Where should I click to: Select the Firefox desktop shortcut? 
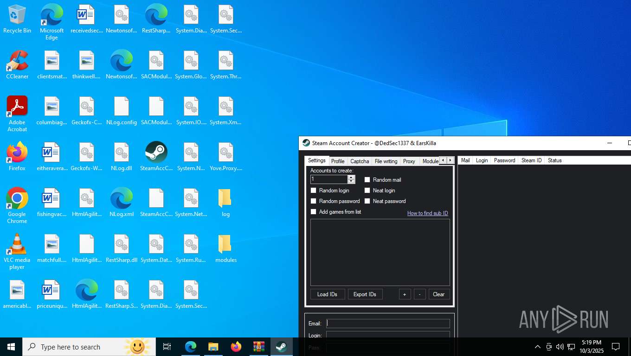(17, 157)
